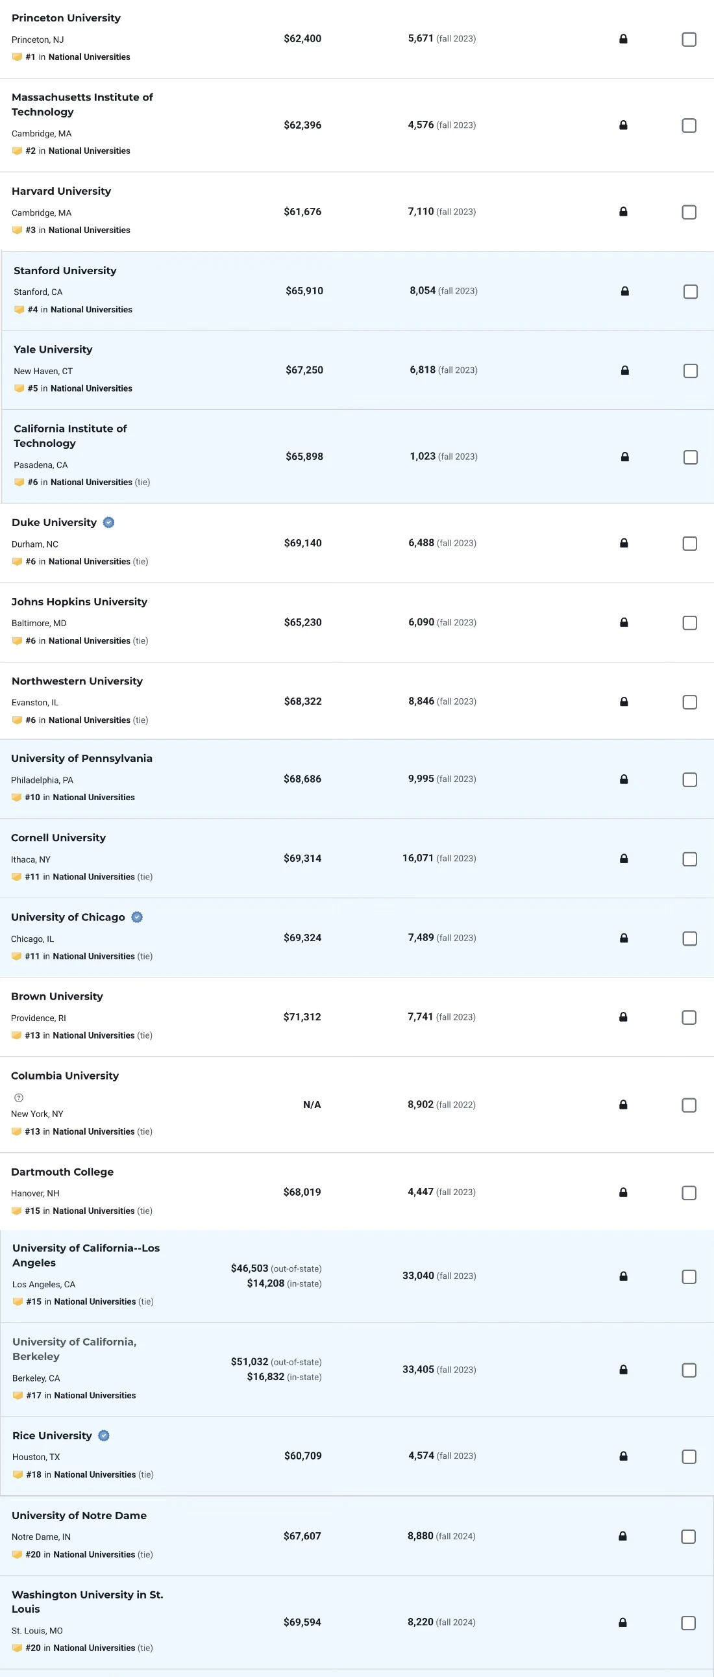
Task: Enable the checkbox for Johns Hopkins University
Action: 689,623
